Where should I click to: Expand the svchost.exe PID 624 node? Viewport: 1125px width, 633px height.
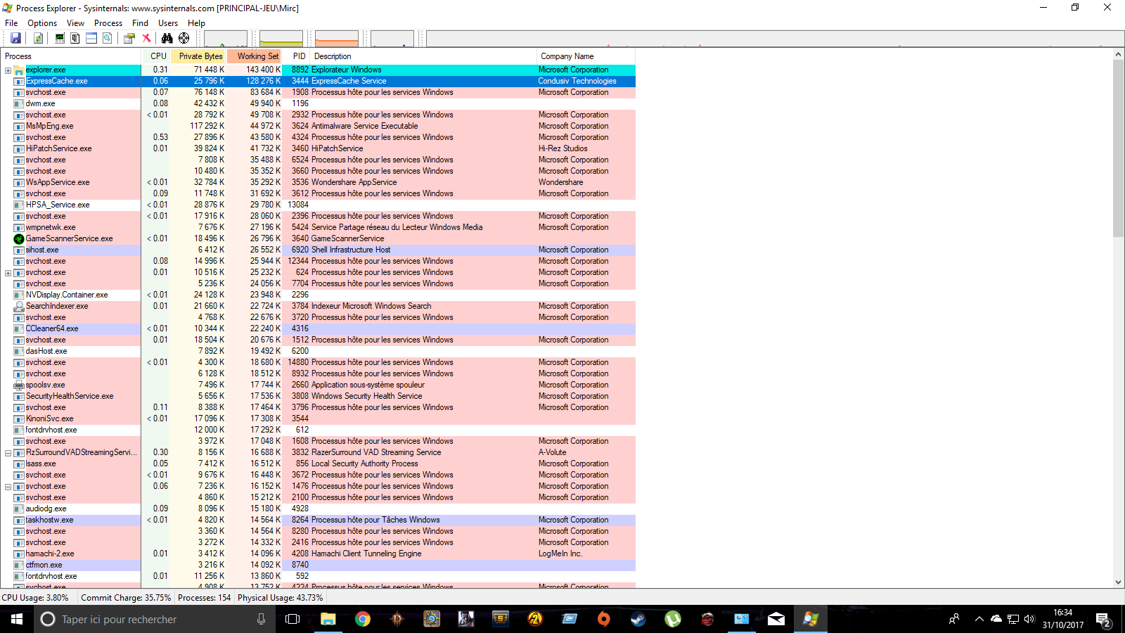coord(8,273)
